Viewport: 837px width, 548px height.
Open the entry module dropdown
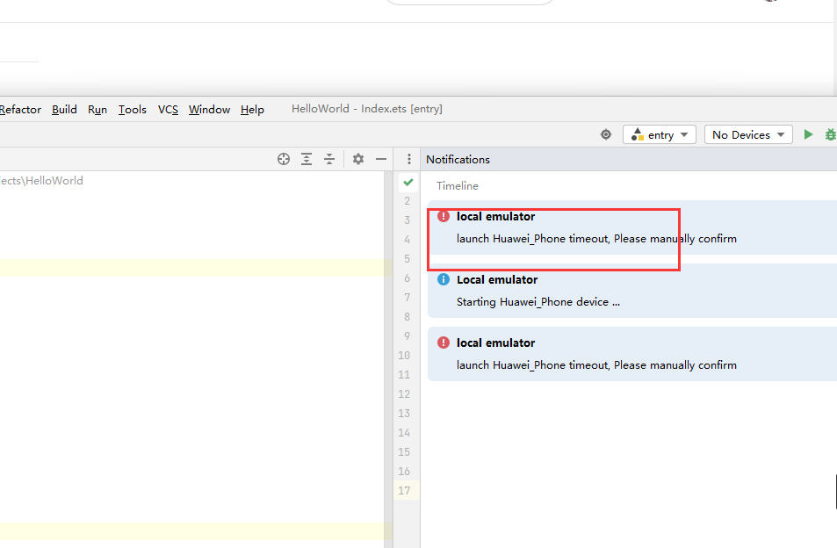660,134
